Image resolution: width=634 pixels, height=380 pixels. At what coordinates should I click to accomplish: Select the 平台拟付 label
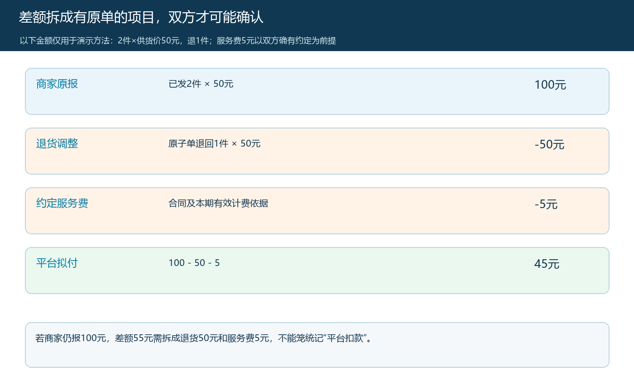pos(57,263)
